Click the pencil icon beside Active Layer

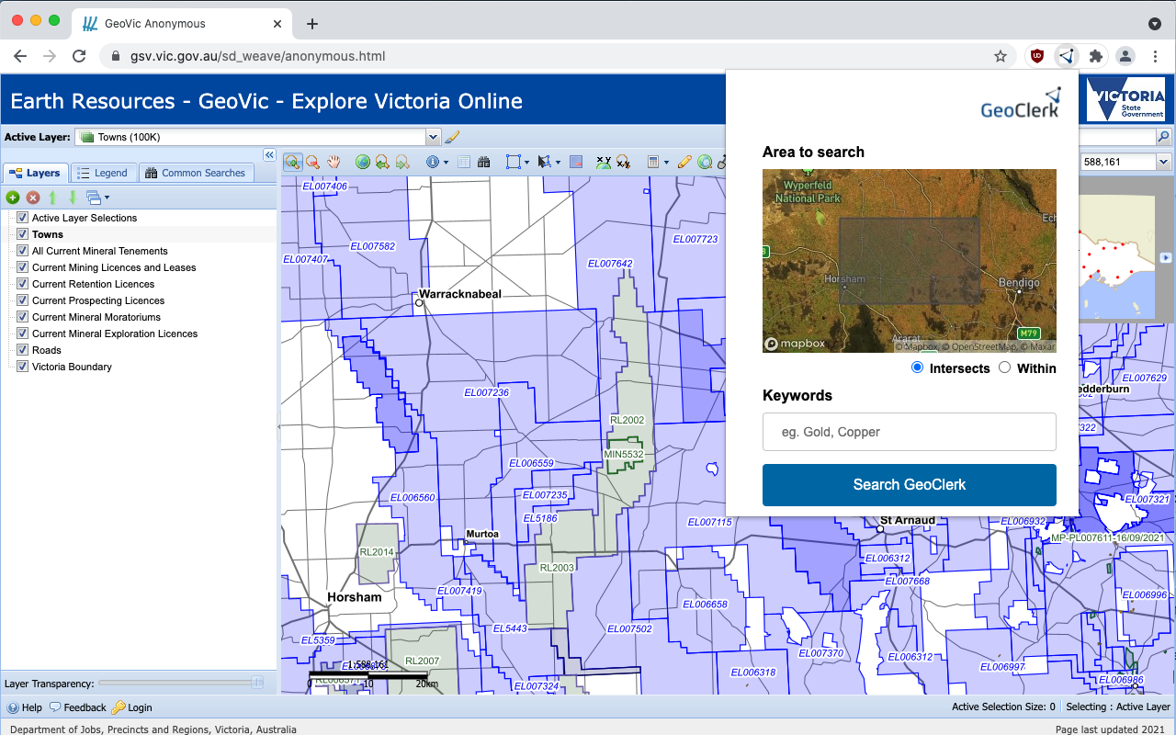coord(451,137)
